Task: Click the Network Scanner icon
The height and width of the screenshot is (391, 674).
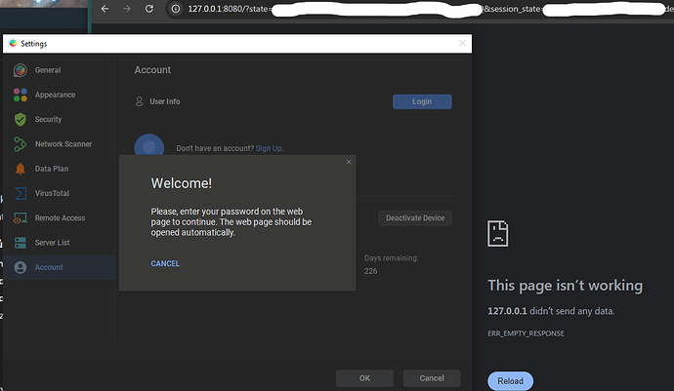Action: click(x=20, y=144)
